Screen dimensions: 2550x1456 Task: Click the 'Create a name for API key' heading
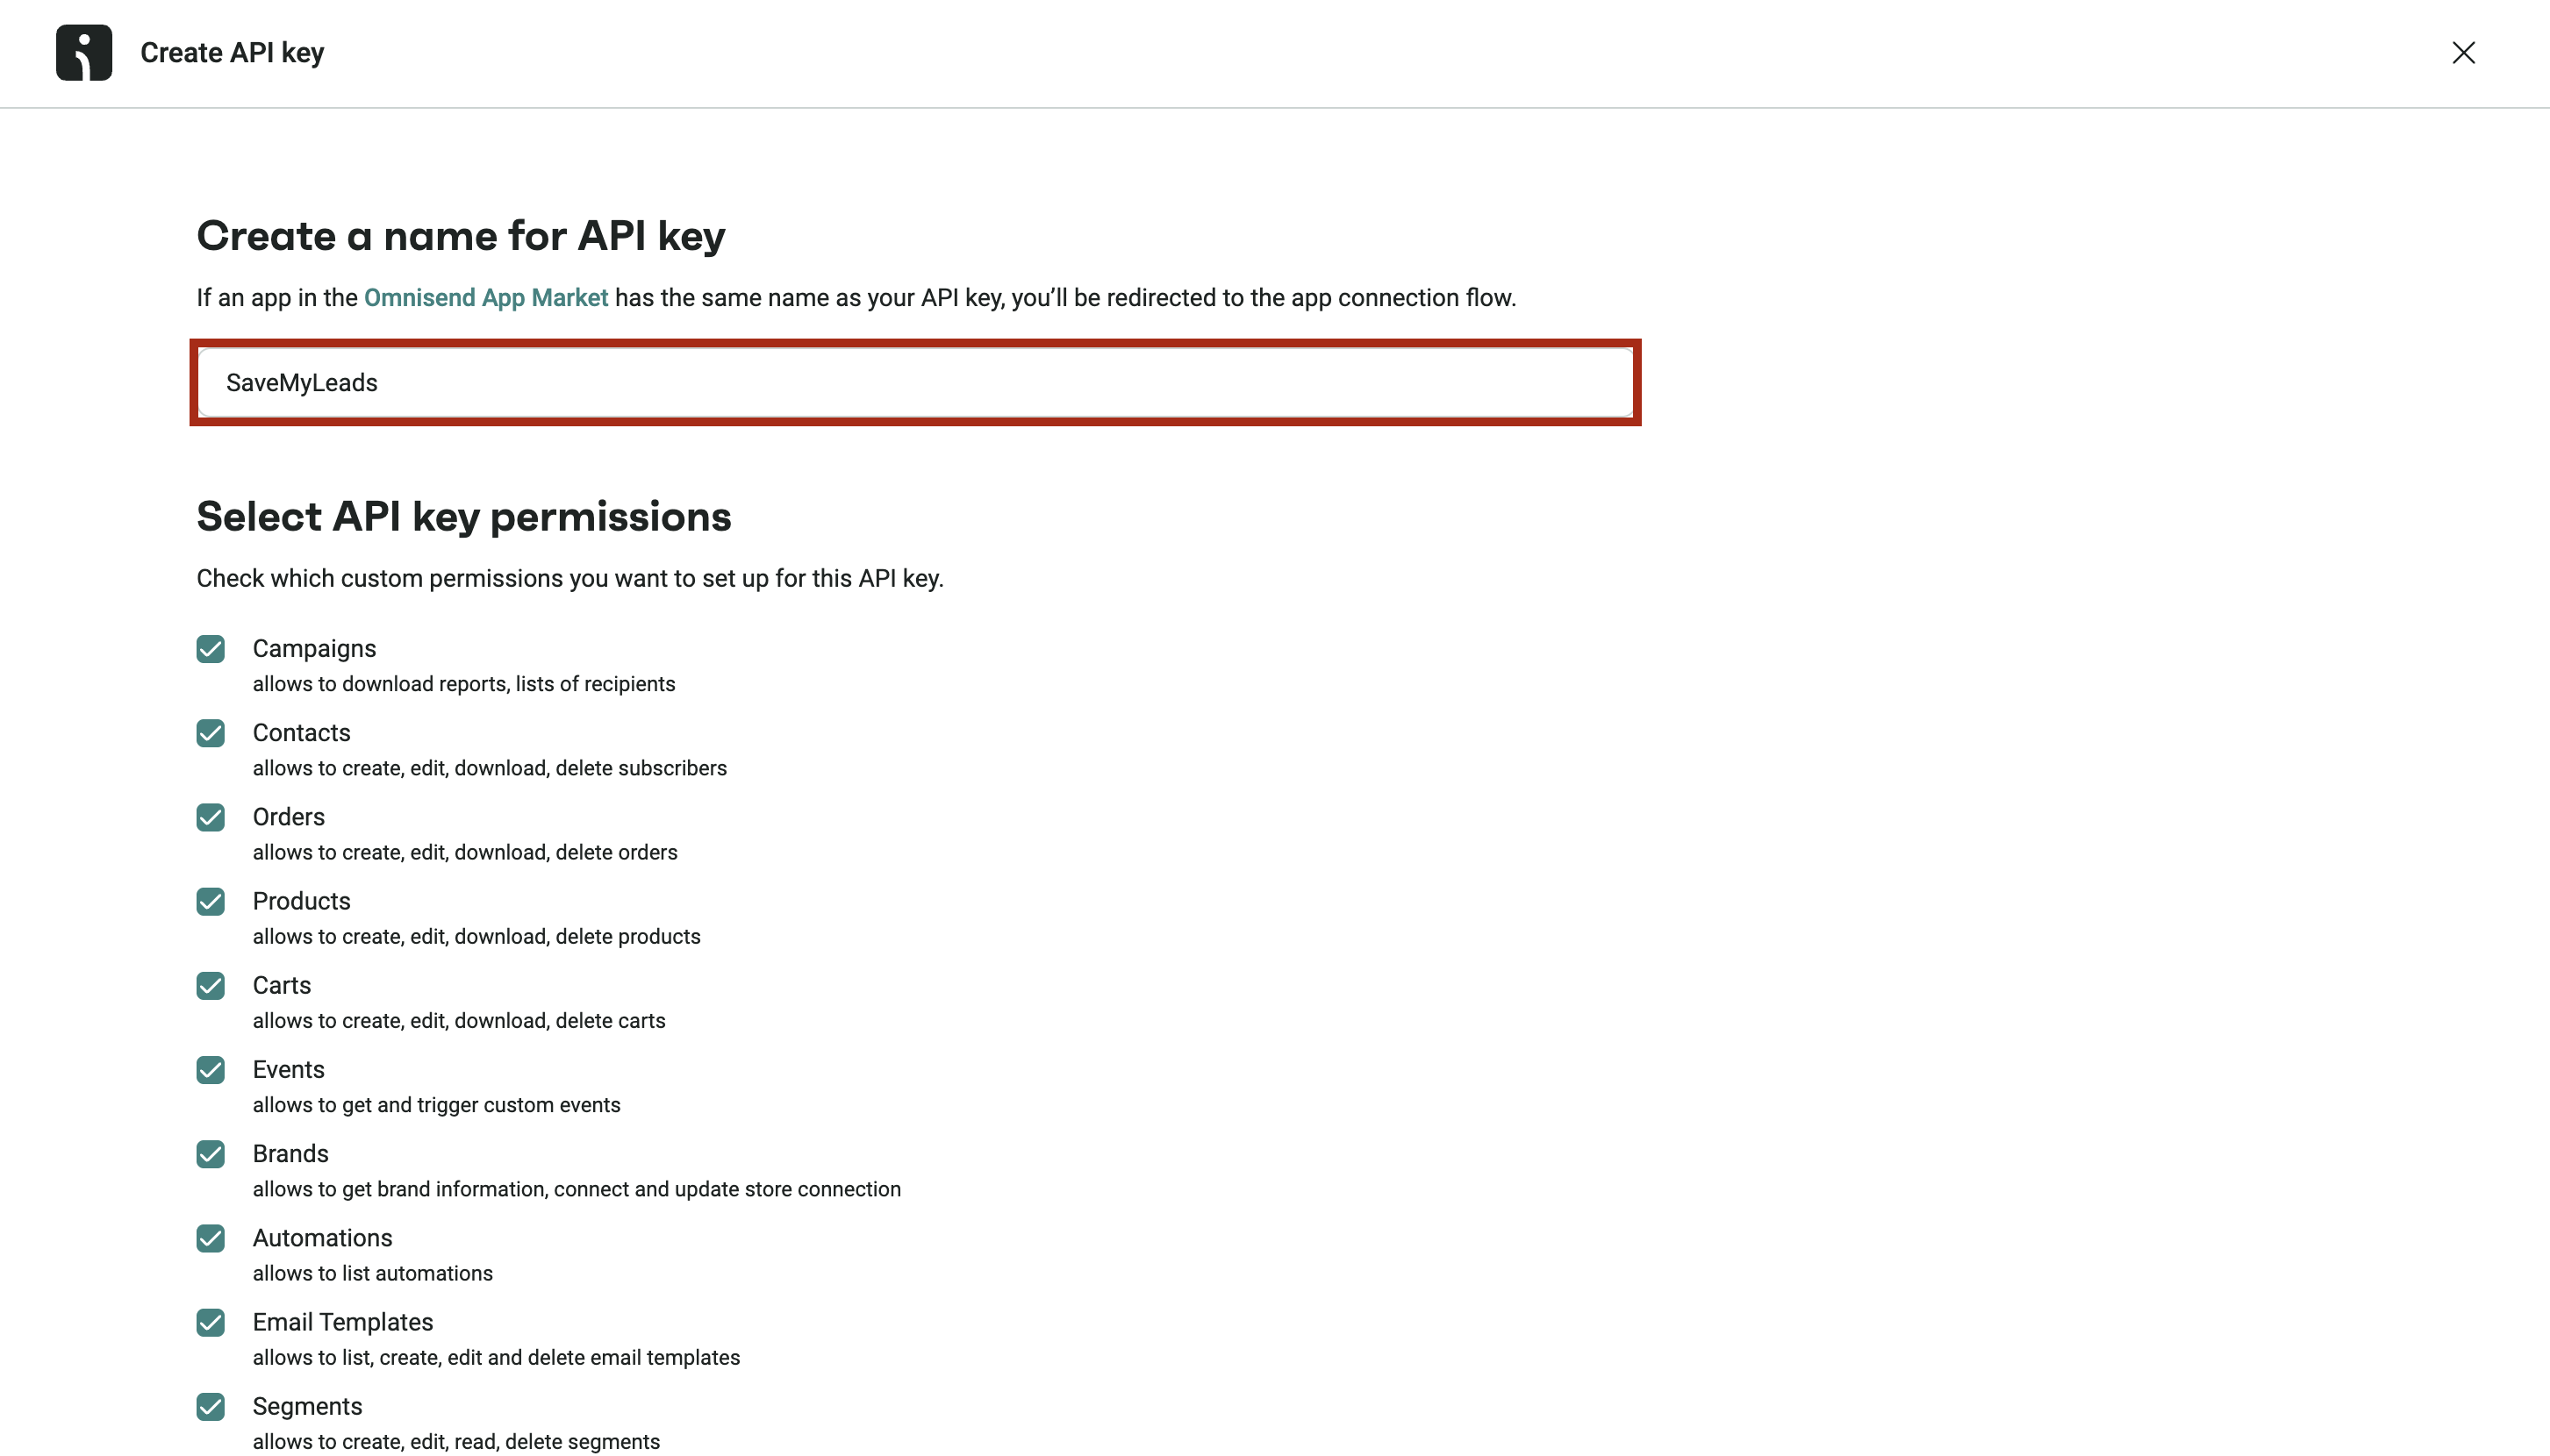pyautogui.click(x=460, y=237)
